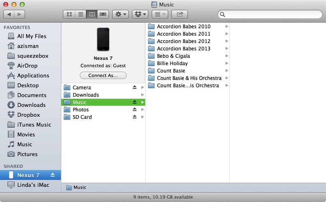This screenshot has width=326, height=202.
Task: Eject the SD Card share
Action: [x=134, y=117]
